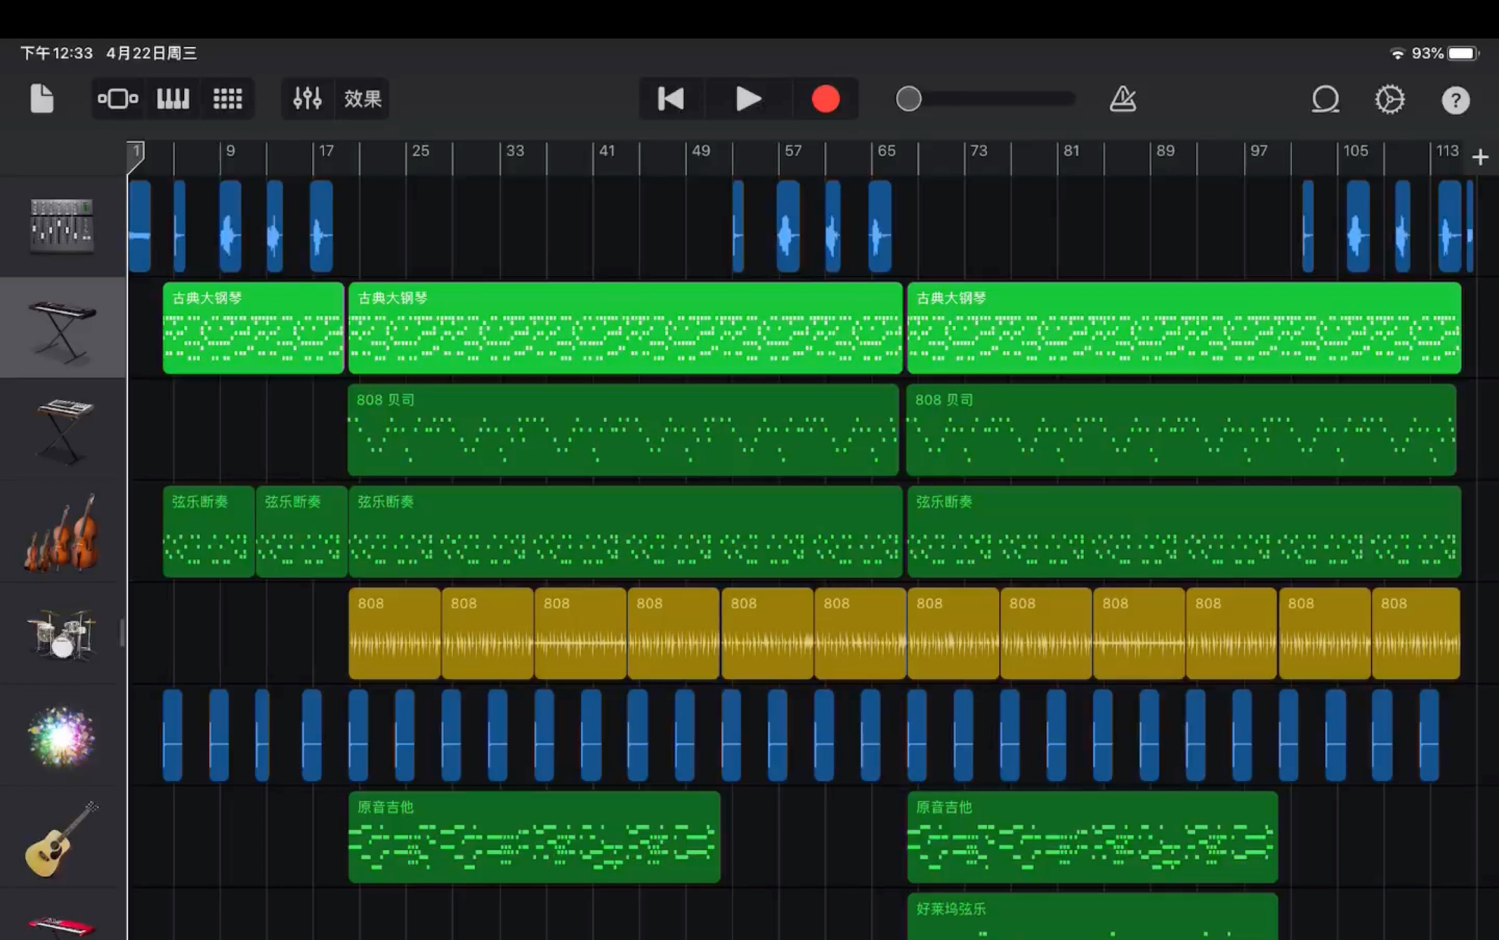Select first 古典大钢琴 region at bar 4
1499x940 pixels.
click(253, 327)
